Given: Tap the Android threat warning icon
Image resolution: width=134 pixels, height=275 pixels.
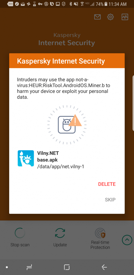Looking at the screenshot, I should point(70,124).
